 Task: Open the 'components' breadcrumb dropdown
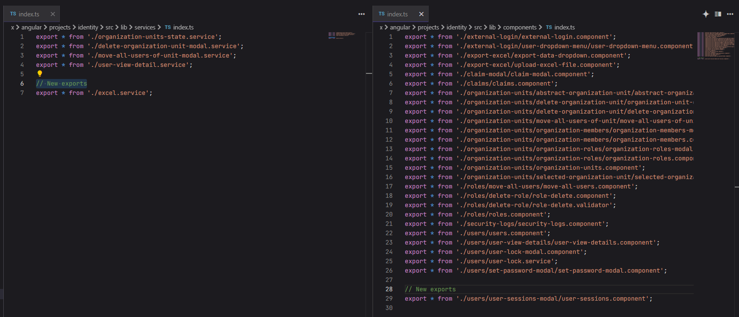[520, 27]
